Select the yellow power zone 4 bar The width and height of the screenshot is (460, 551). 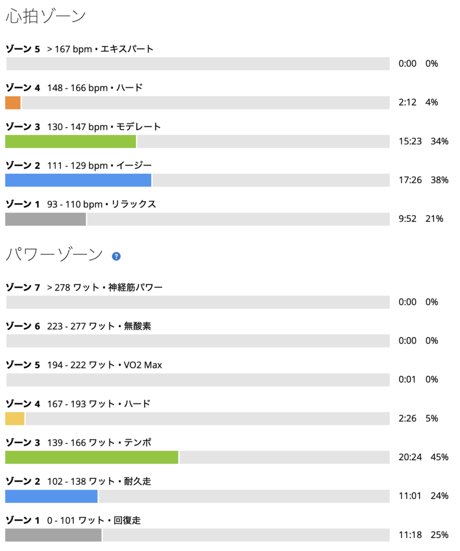pyautogui.click(x=15, y=419)
